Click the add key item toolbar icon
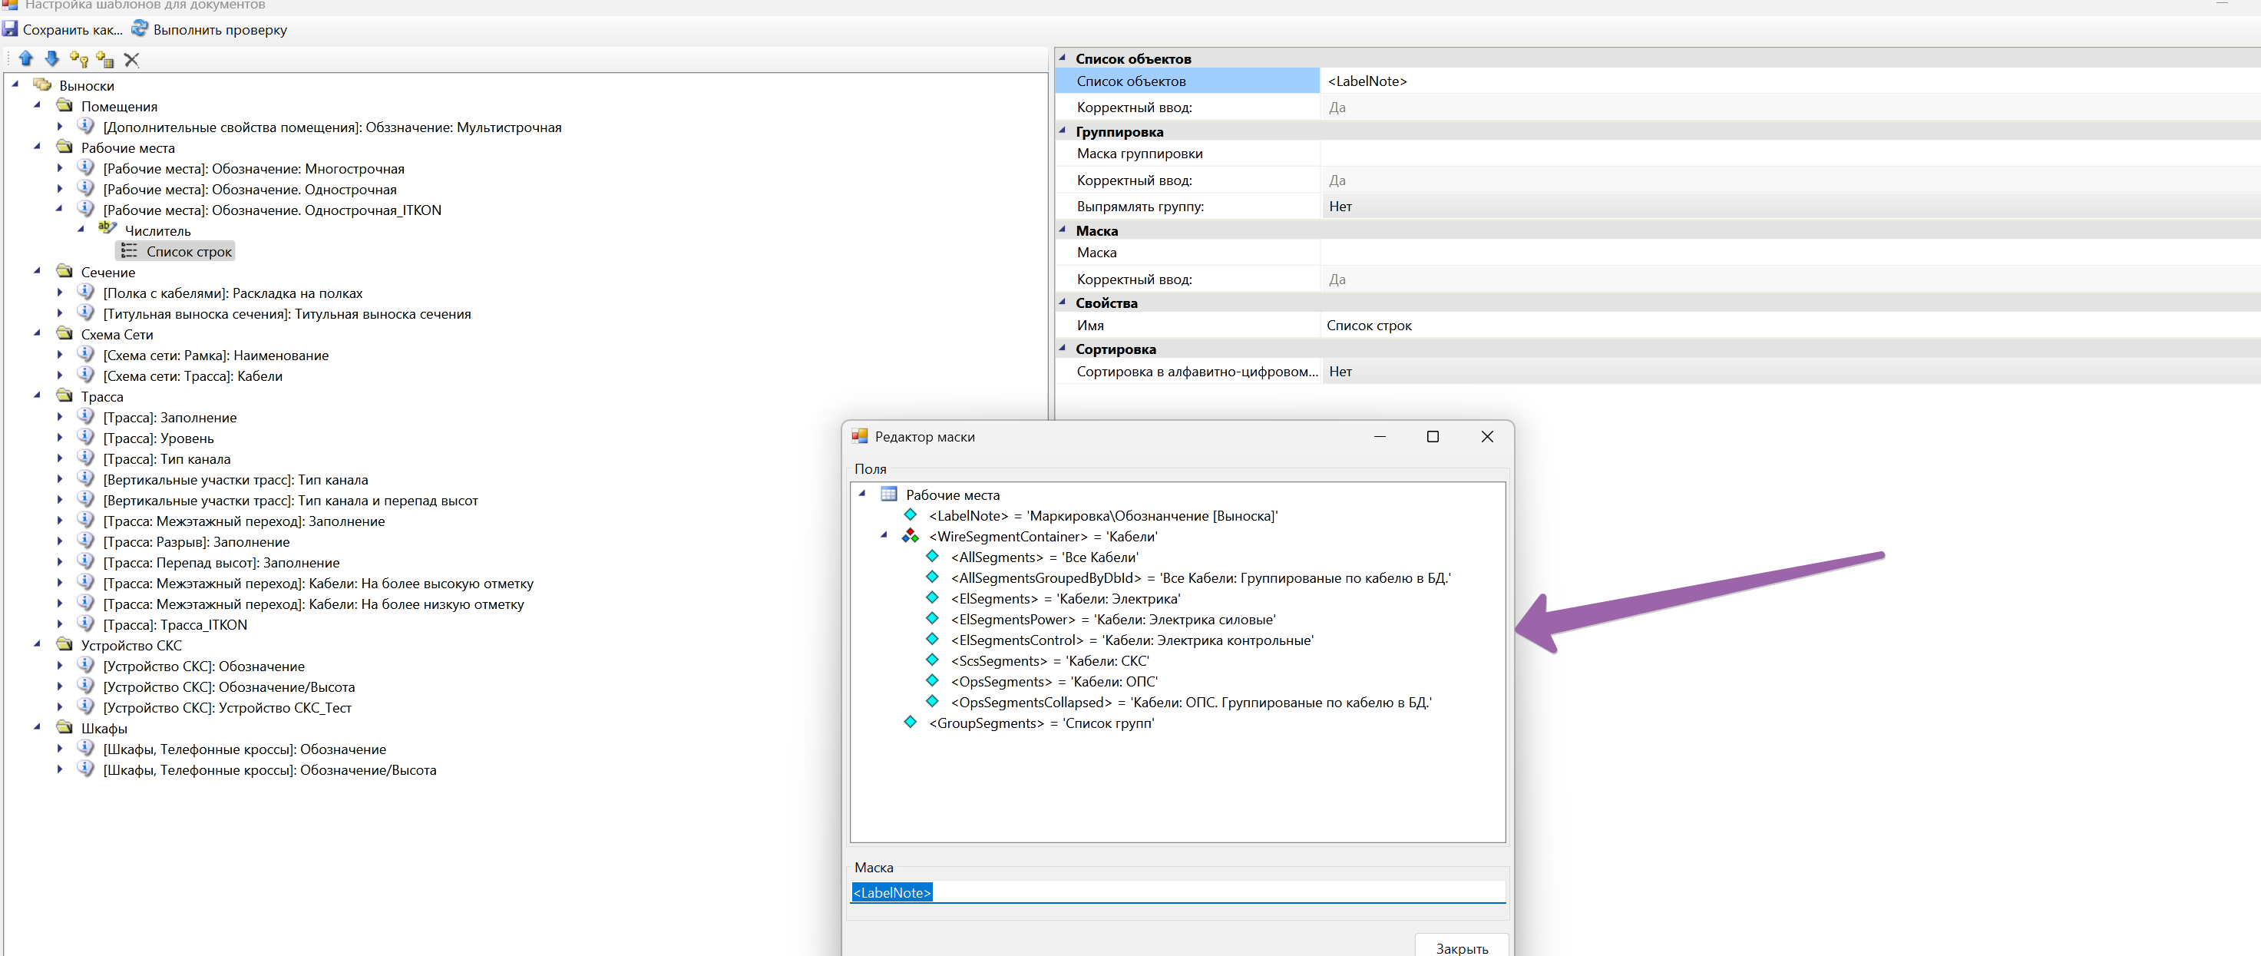 pyautogui.click(x=78, y=60)
